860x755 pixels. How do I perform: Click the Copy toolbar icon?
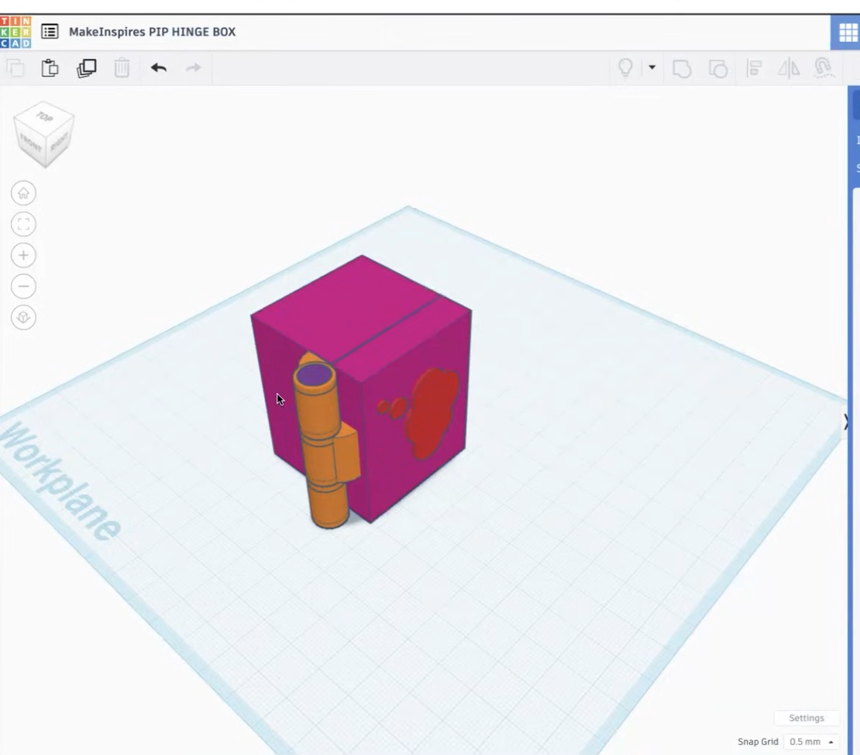click(15, 68)
